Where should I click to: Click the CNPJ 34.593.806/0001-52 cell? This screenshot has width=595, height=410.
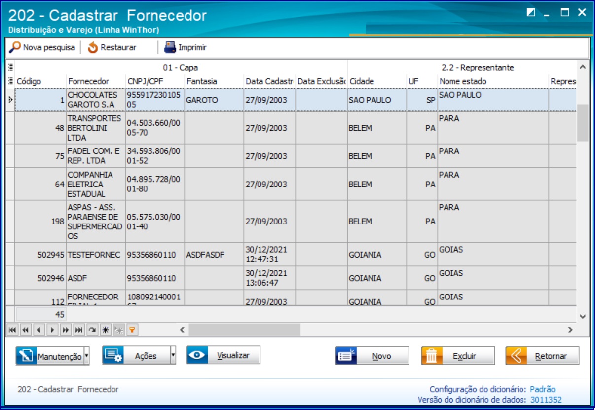point(155,156)
